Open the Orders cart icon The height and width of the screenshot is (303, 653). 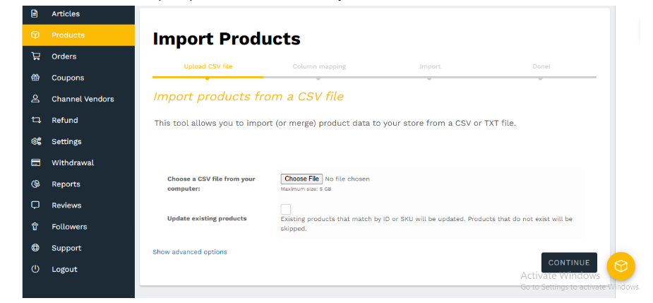(x=35, y=57)
